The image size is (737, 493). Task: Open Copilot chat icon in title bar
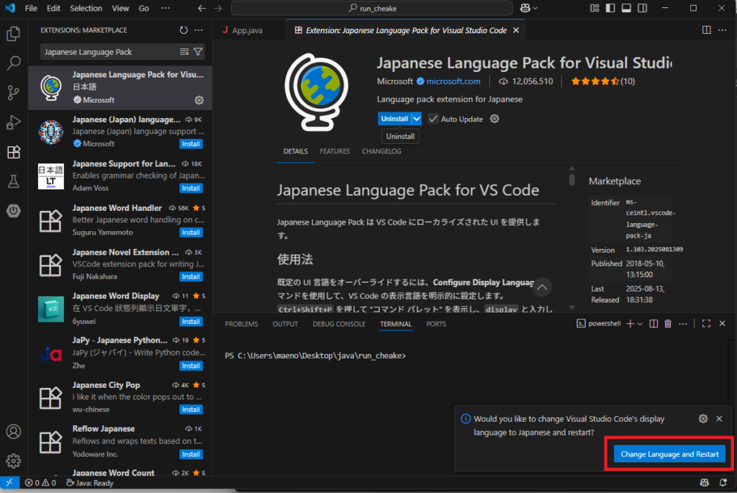(525, 8)
